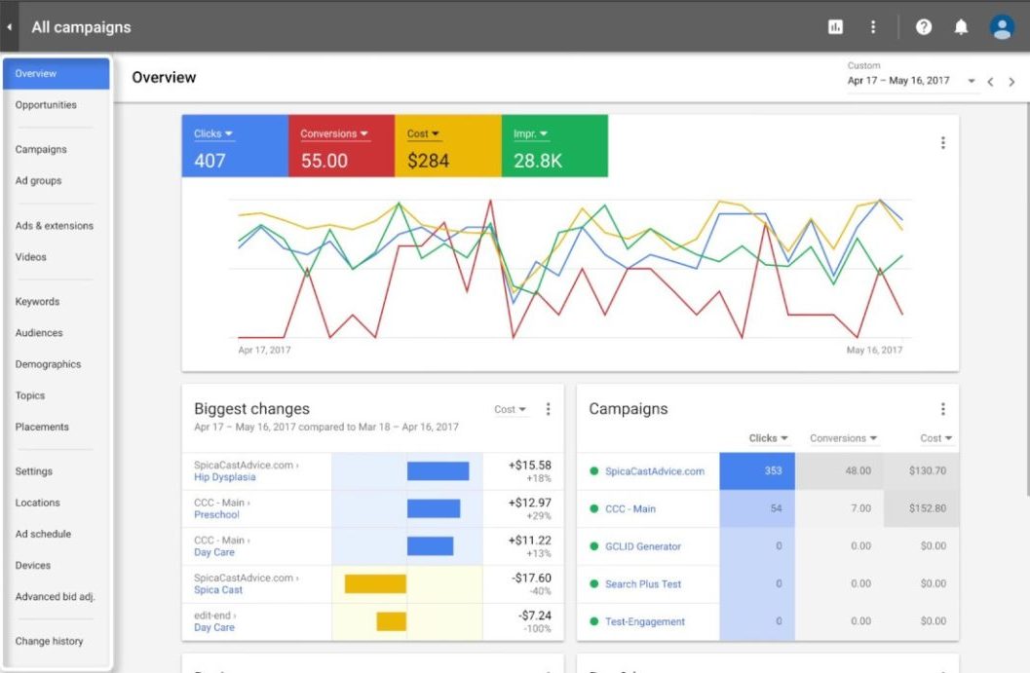Image resolution: width=1030 pixels, height=673 pixels.
Task: Open chart card three-dot options menu
Action: (942, 142)
